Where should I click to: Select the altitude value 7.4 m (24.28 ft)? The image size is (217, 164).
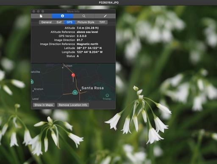(x=88, y=28)
